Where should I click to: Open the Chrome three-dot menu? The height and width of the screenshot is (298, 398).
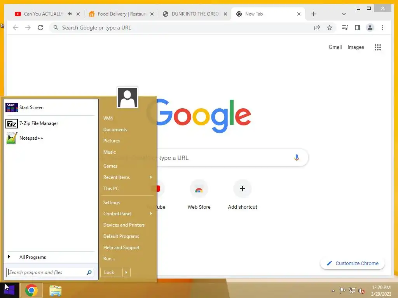click(x=382, y=28)
